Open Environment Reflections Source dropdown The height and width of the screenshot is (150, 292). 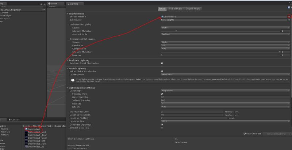[x=225, y=42]
